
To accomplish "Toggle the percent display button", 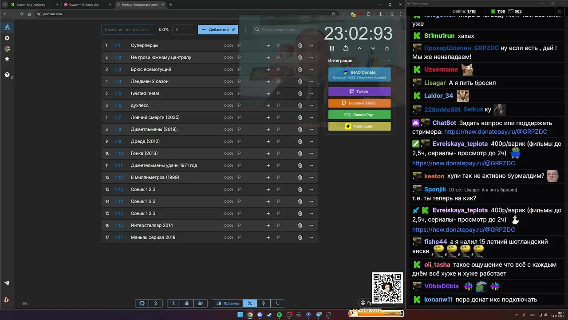I will click(250, 304).
